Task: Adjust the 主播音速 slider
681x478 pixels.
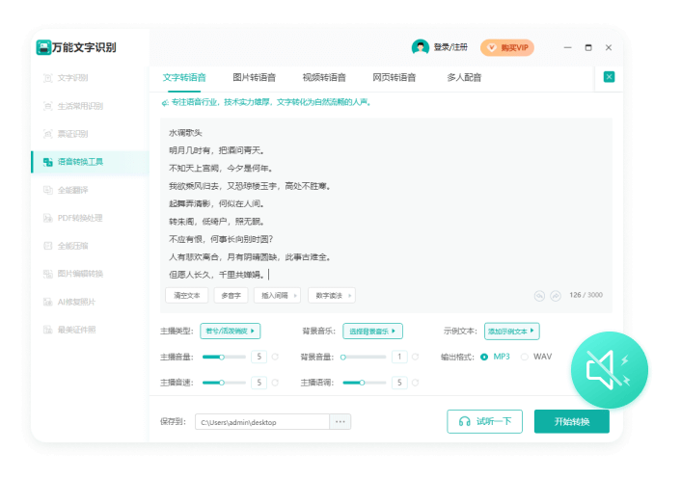Action: click(224, 383)
